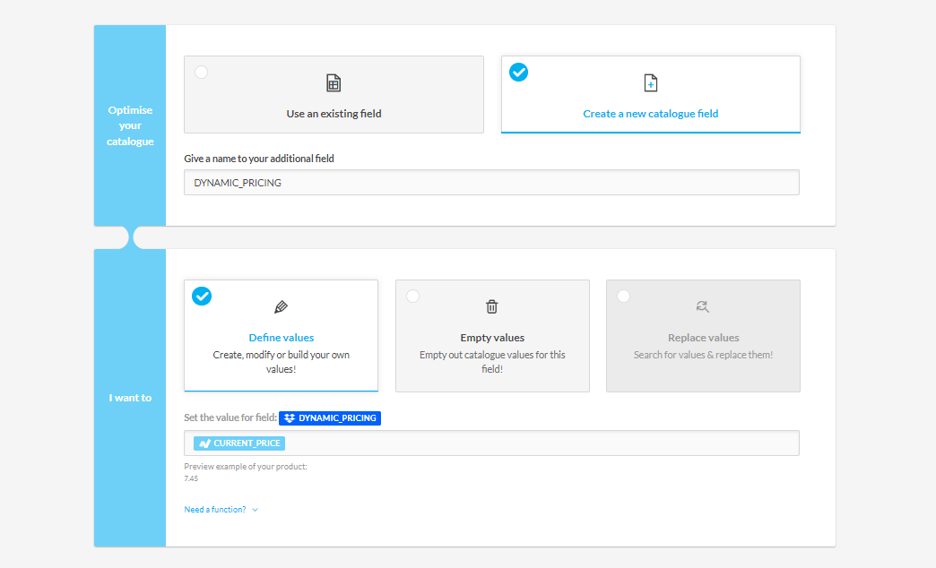This screenshot has height=568, width=936.
Task: Click the icon inside the CURRENT_PRICE tag
Action: [204, 443]
